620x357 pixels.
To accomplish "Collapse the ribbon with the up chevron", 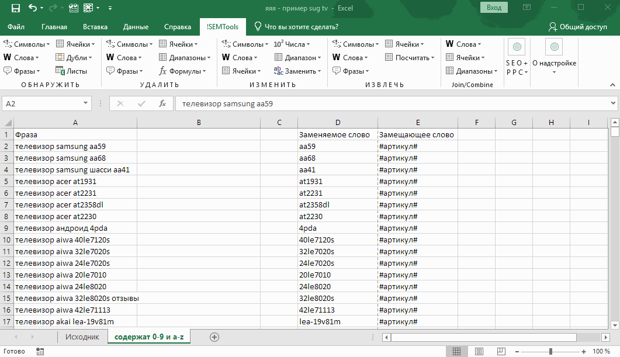I will coord(612,85).
